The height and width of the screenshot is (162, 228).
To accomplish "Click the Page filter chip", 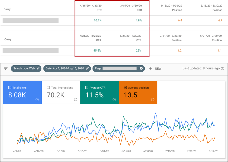I will pos(119,68).
